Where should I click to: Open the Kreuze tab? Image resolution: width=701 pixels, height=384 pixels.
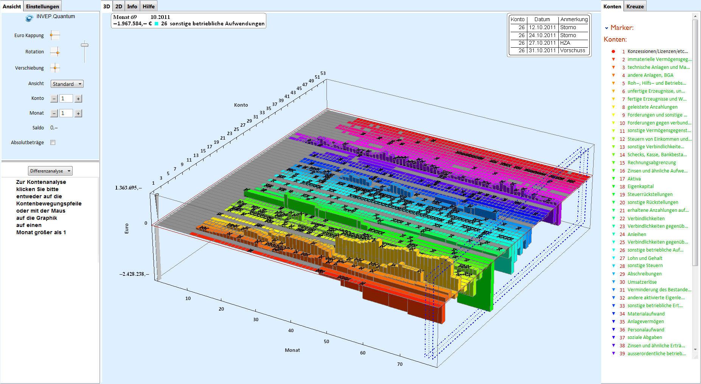[x=635, y=6]
